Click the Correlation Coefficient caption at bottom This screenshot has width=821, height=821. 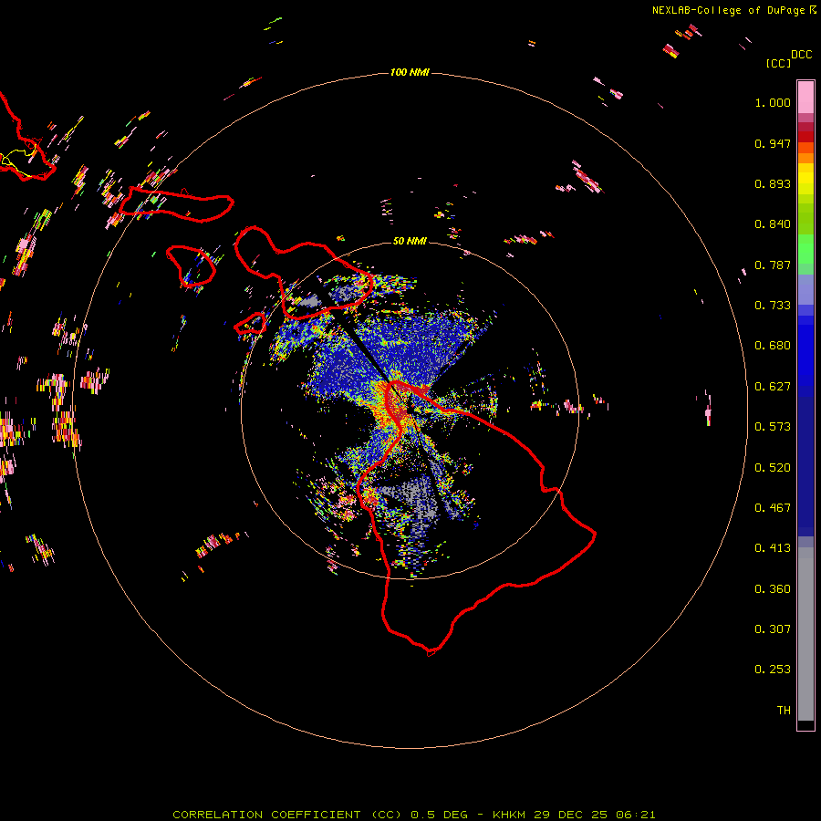tap(413, 815)
